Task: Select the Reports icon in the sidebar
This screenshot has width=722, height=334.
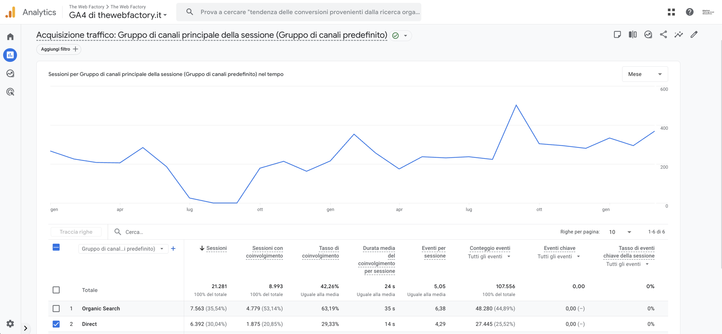Action: (10, 55)
